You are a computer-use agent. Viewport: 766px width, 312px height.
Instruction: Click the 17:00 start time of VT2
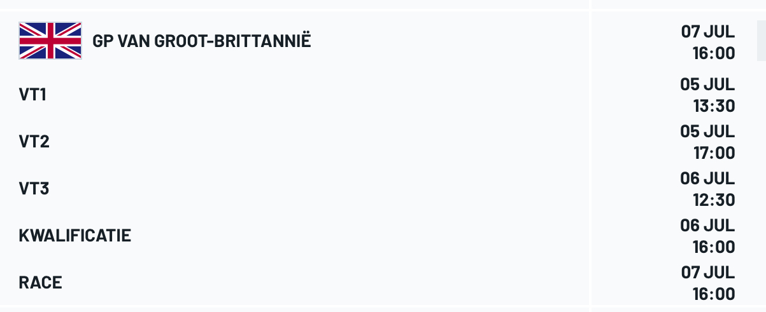point(714,153)
